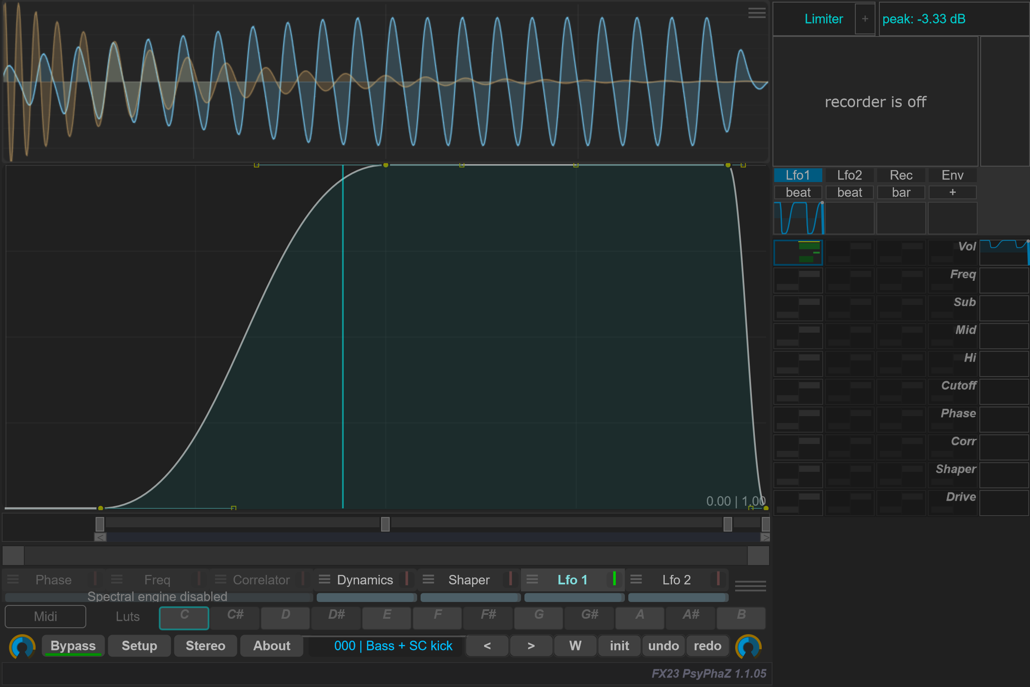Open the Lfo1 beat sync dropdown
This screenshot has height=687, width=1030.
coord(798,192)
